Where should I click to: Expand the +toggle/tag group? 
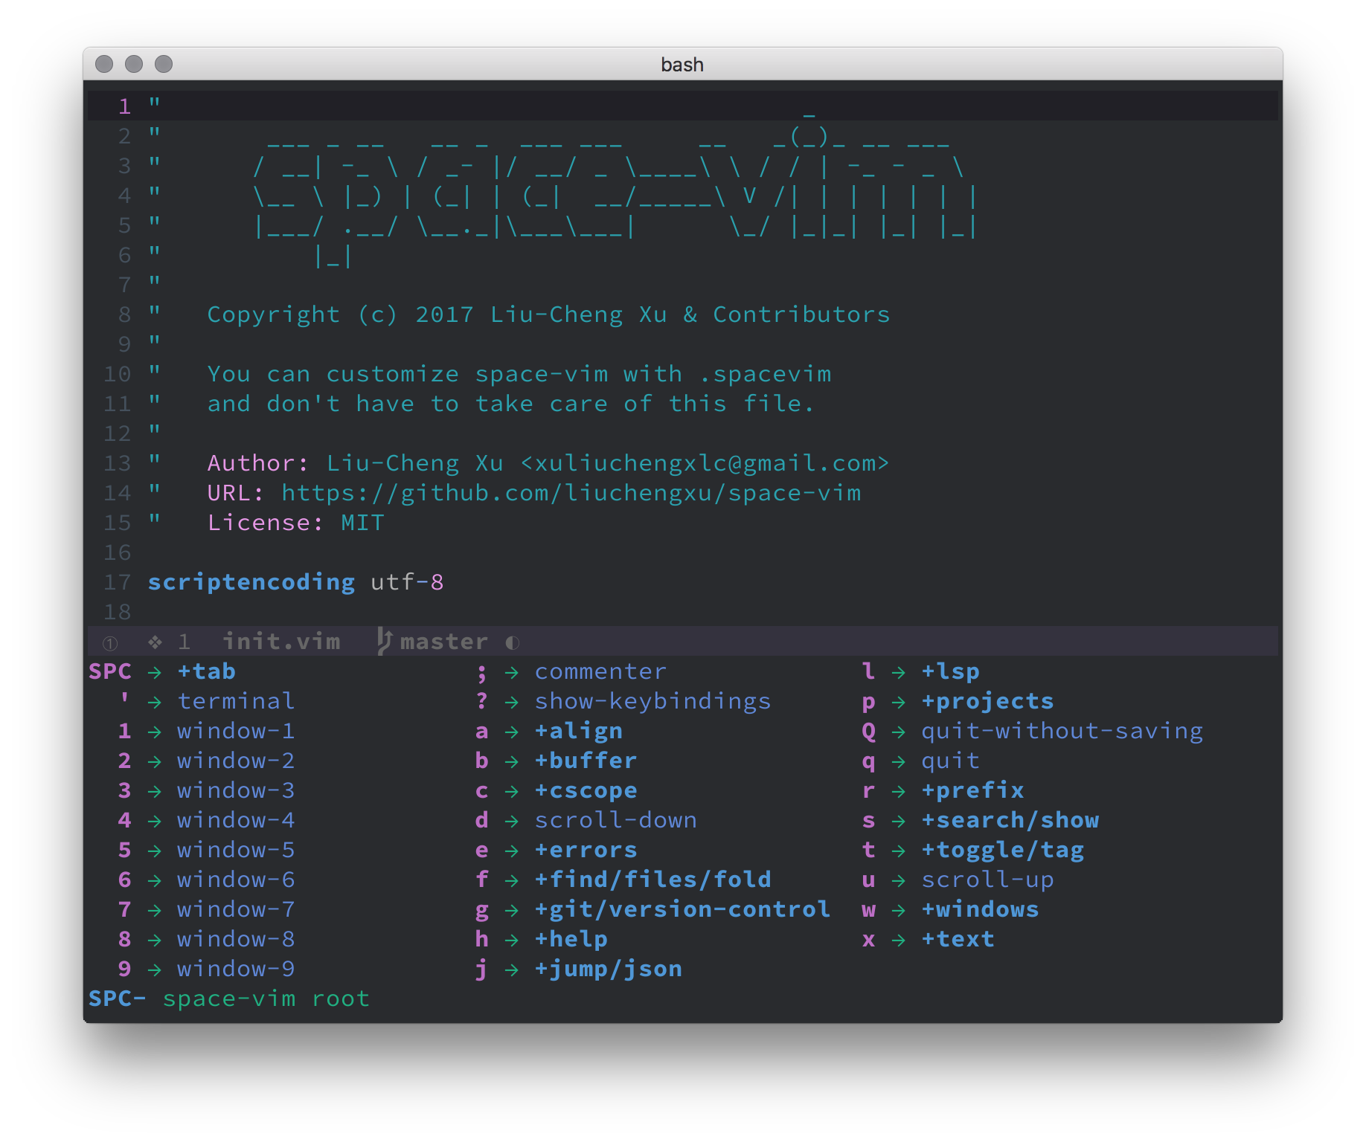[1003, 849]
